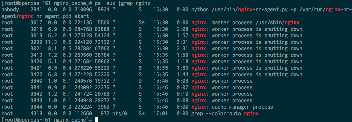352x122 pixels.
Task: Click PID 3422
Action: (36, 74)
